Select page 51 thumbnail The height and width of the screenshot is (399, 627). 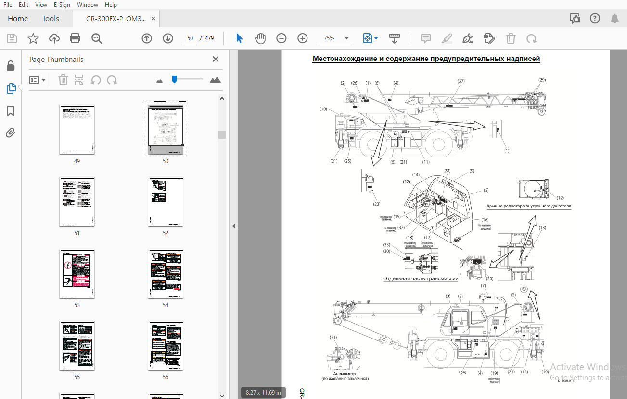tap(77, 202)
